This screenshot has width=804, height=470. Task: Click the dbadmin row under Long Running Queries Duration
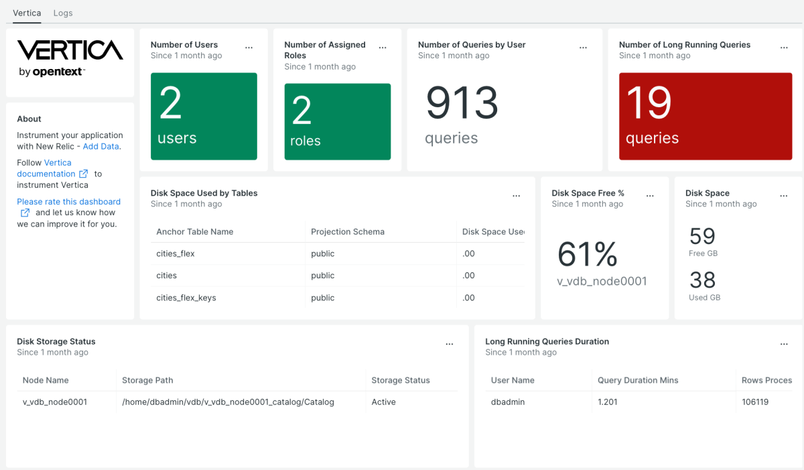[507, 402]
